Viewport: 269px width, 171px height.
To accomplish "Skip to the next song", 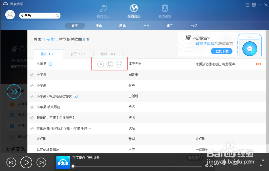I will coord(41,162).
